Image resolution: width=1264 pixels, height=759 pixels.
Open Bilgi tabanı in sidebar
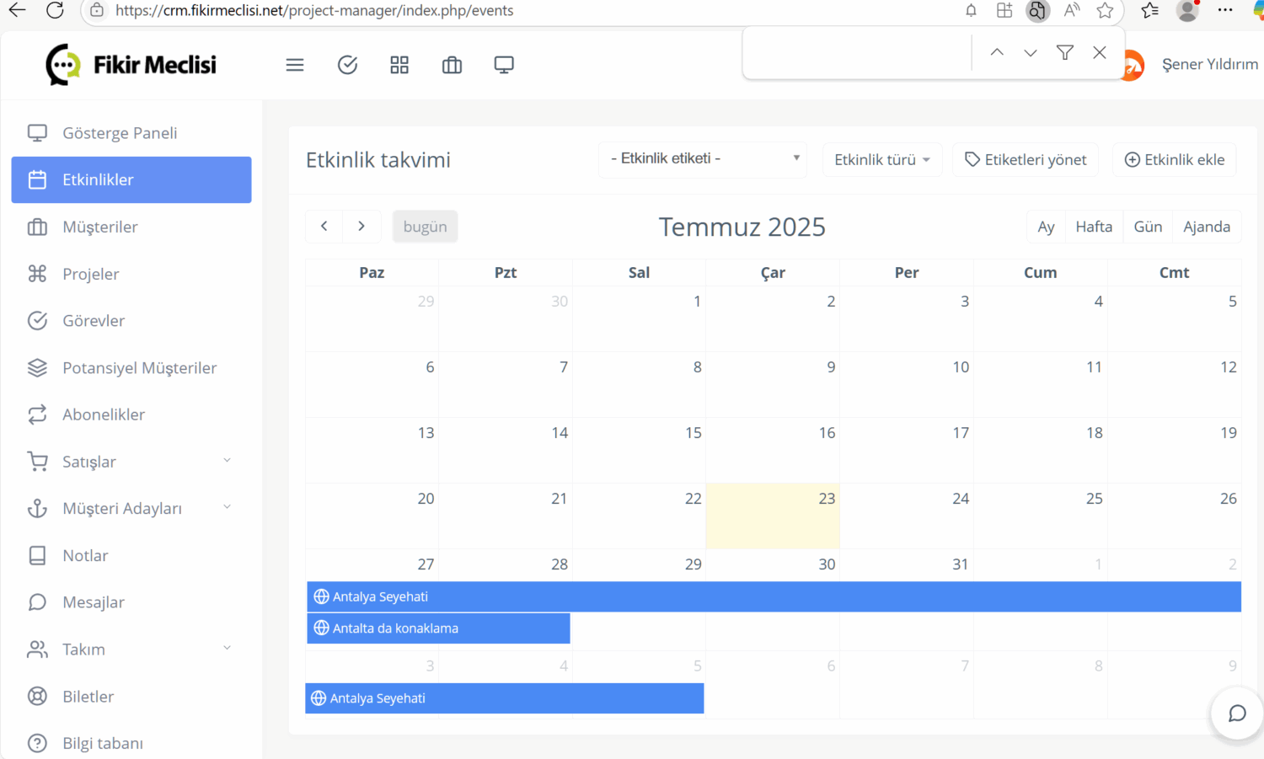[x=131, y=743]
